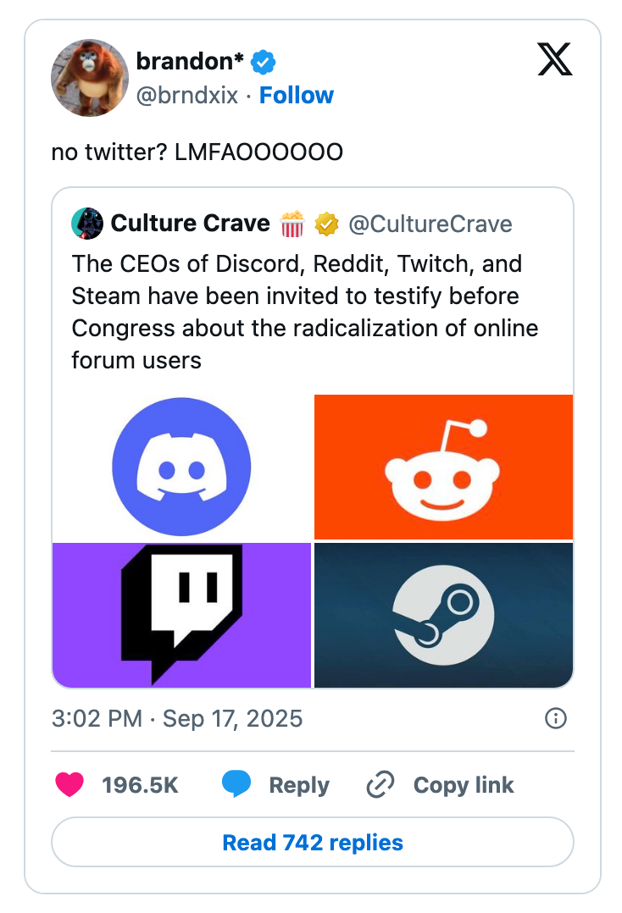Follow the @brndxix account
Image resolution: width=622 pixels, height=913 pixels.
click(x=297, y=95)
